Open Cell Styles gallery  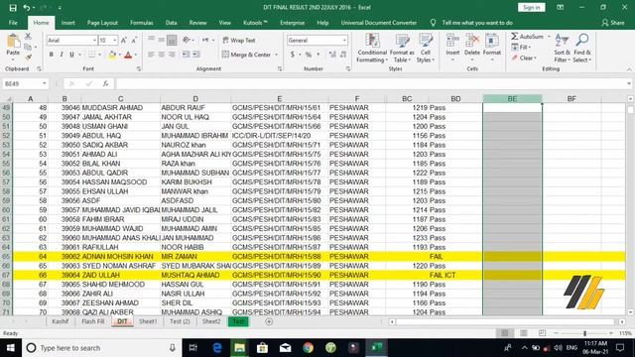(426, 48)
